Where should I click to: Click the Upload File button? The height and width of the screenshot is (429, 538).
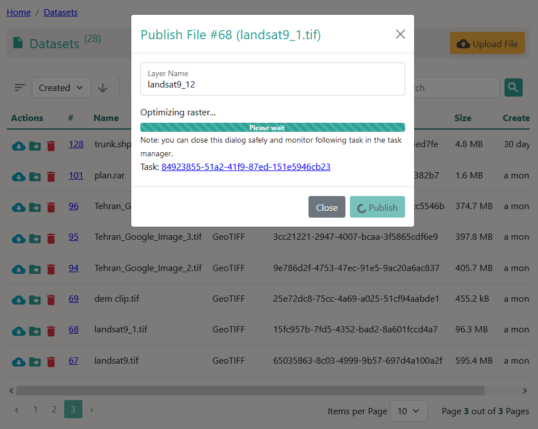pos(487,44)
